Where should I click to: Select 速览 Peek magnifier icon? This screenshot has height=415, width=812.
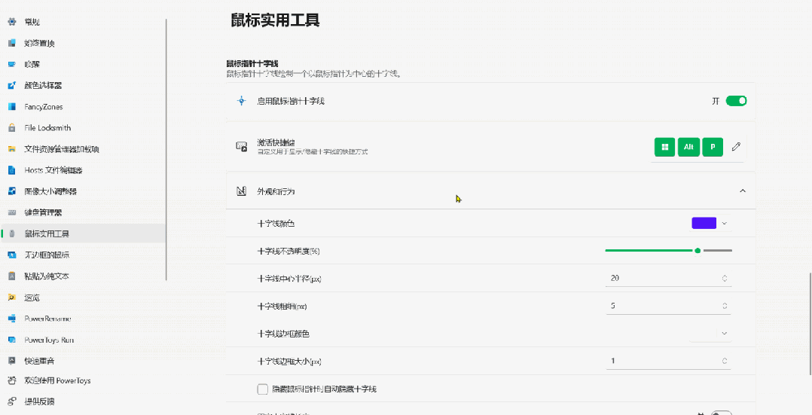tap(12, 298)
